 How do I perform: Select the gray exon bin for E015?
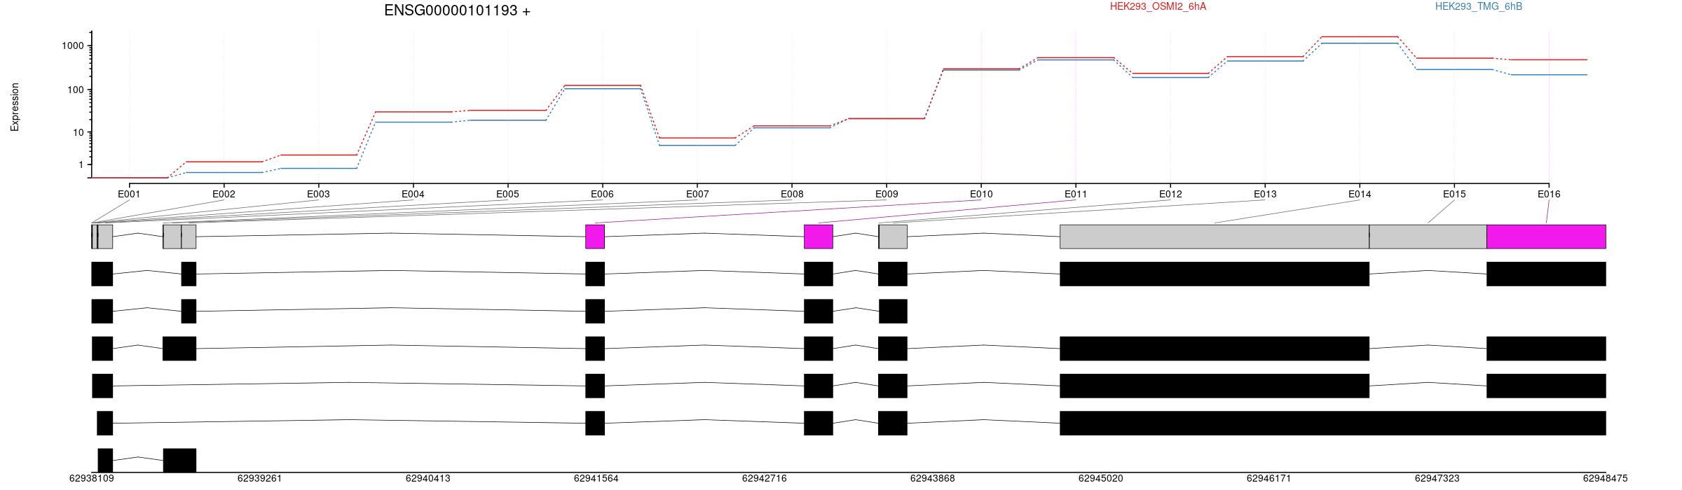click(1428, 237)
